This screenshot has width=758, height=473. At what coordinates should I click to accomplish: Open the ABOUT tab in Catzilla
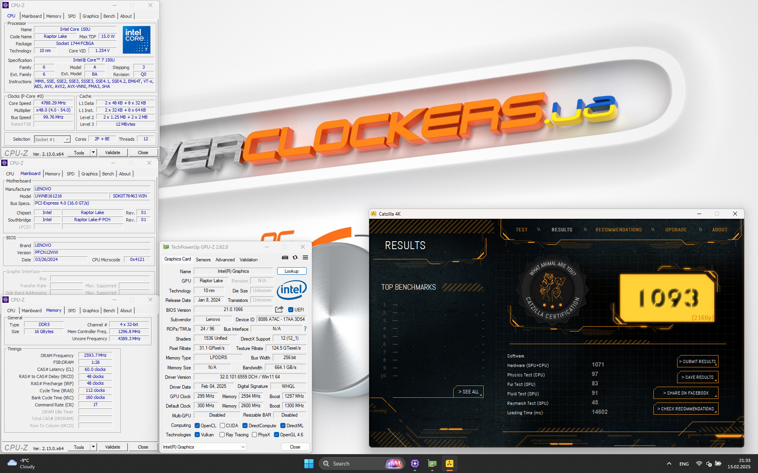719,230
